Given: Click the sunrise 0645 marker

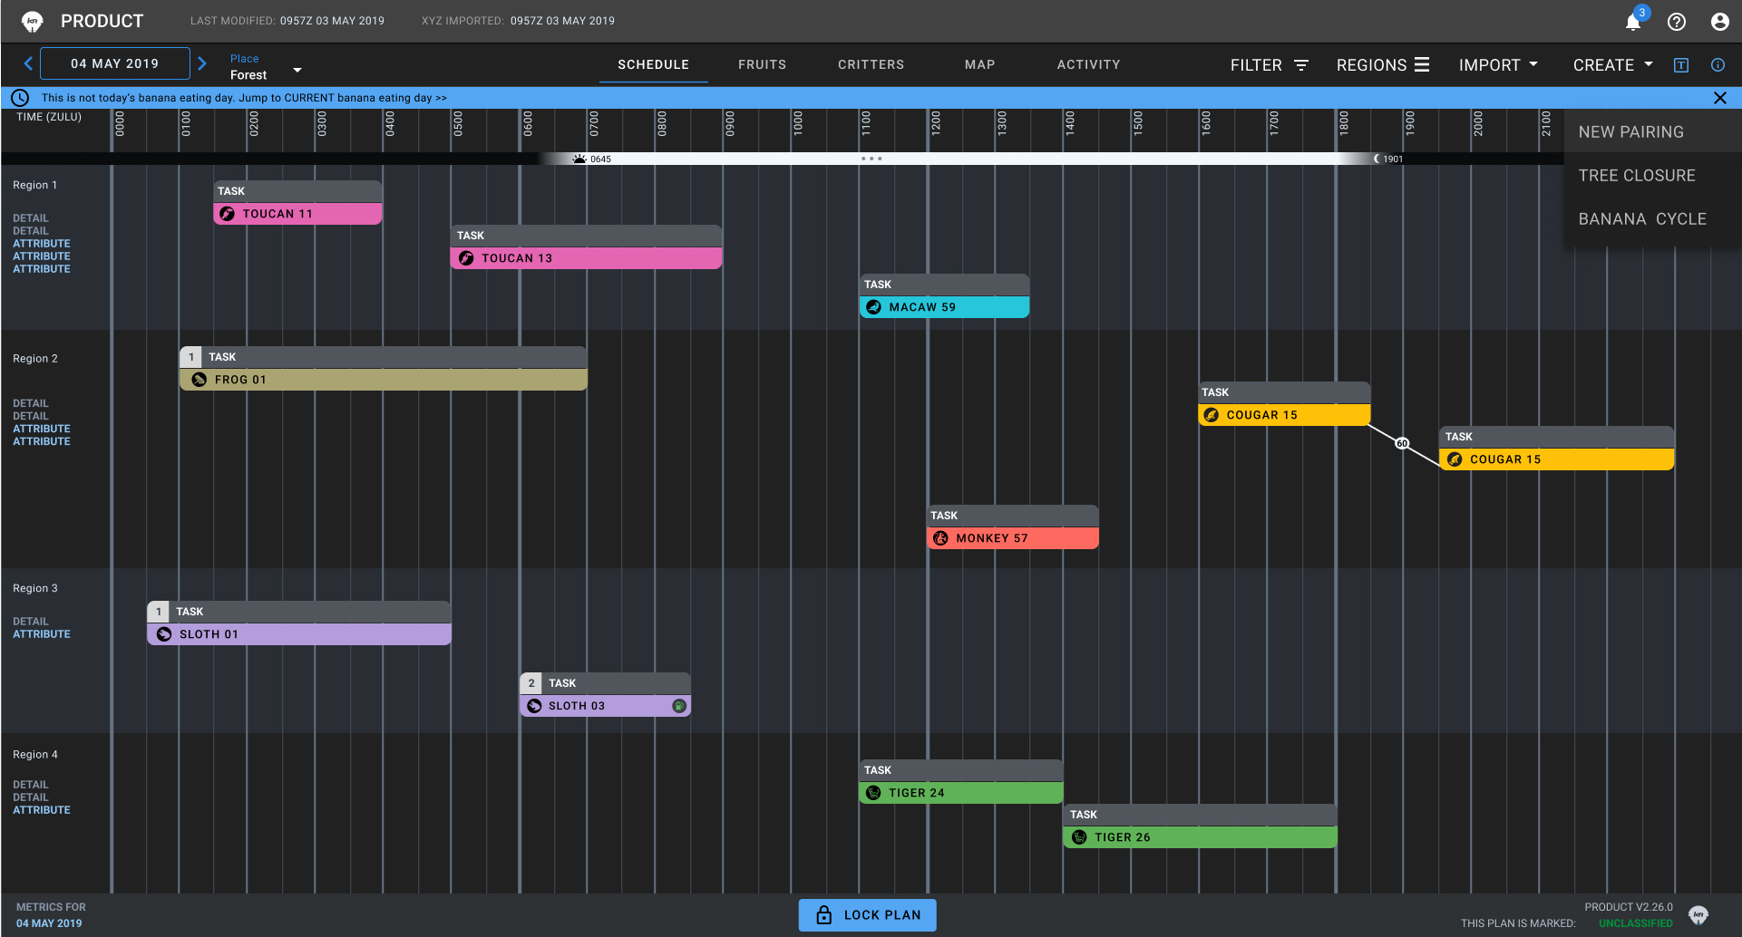Looking at the screenshot, I should (x=591, y=159).
